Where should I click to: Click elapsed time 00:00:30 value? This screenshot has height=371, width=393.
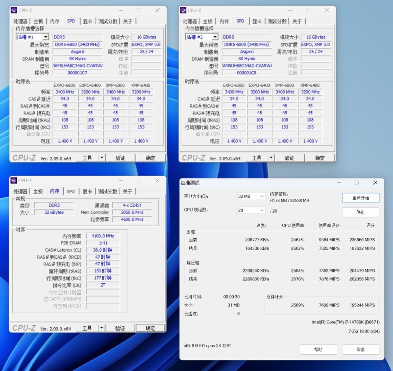(231, 297)
